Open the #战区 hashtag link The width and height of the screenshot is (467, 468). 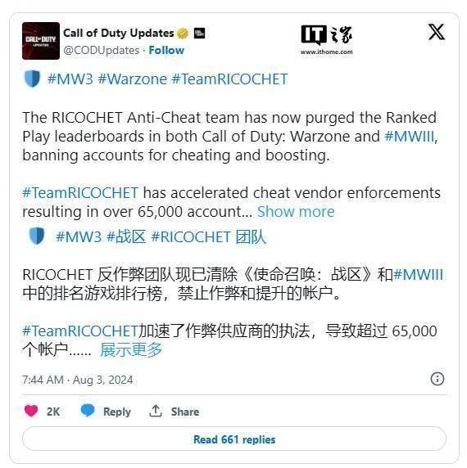126,237
